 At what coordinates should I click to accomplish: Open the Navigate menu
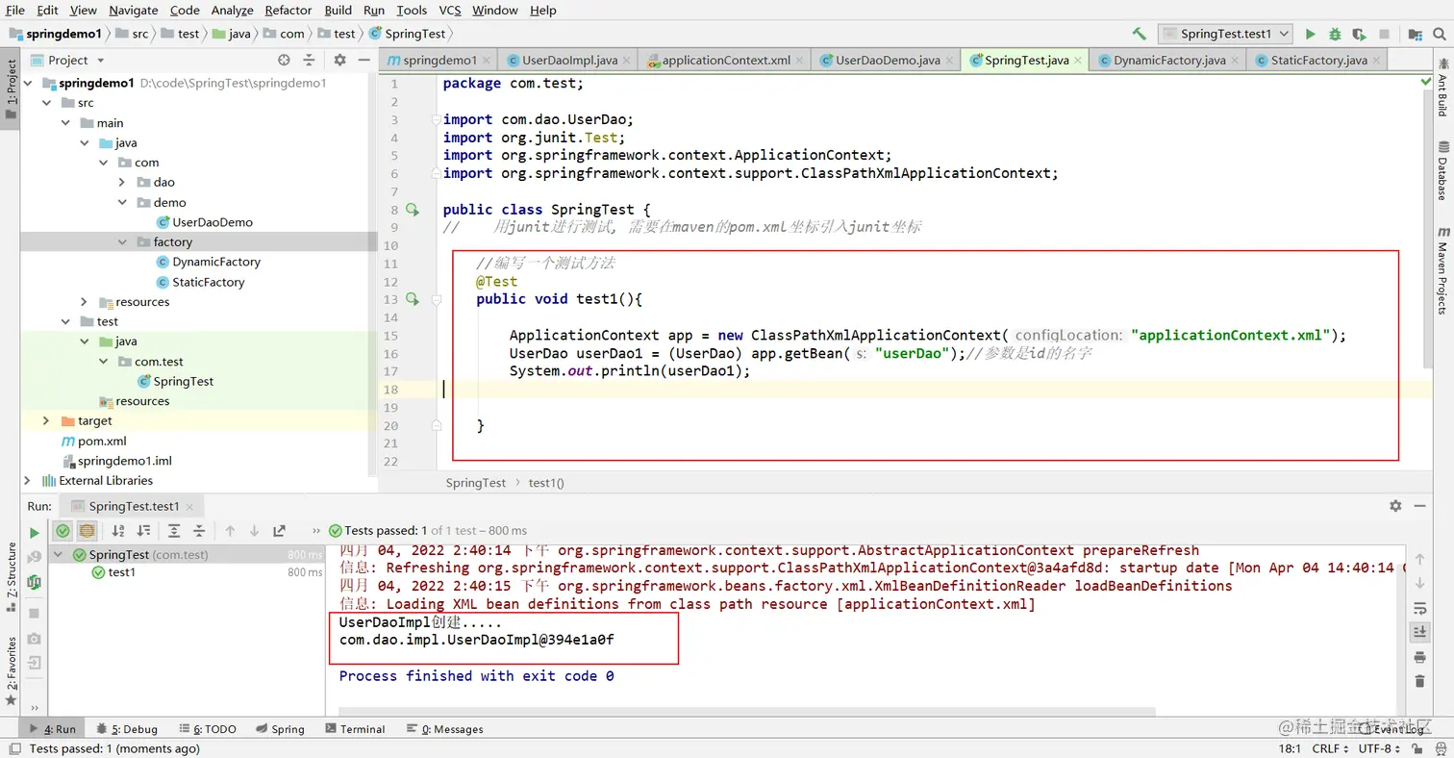tap(134, 10)
